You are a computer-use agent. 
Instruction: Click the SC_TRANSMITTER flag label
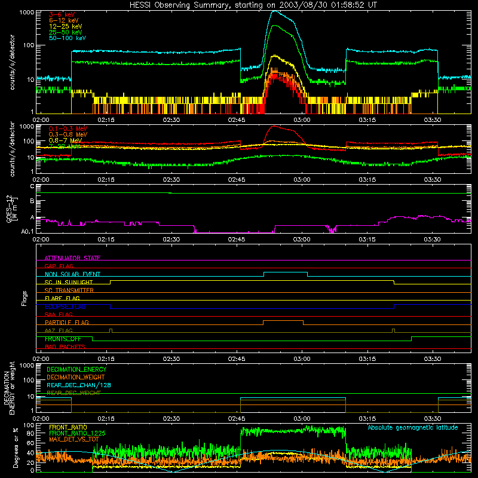(x=69, y=290)
